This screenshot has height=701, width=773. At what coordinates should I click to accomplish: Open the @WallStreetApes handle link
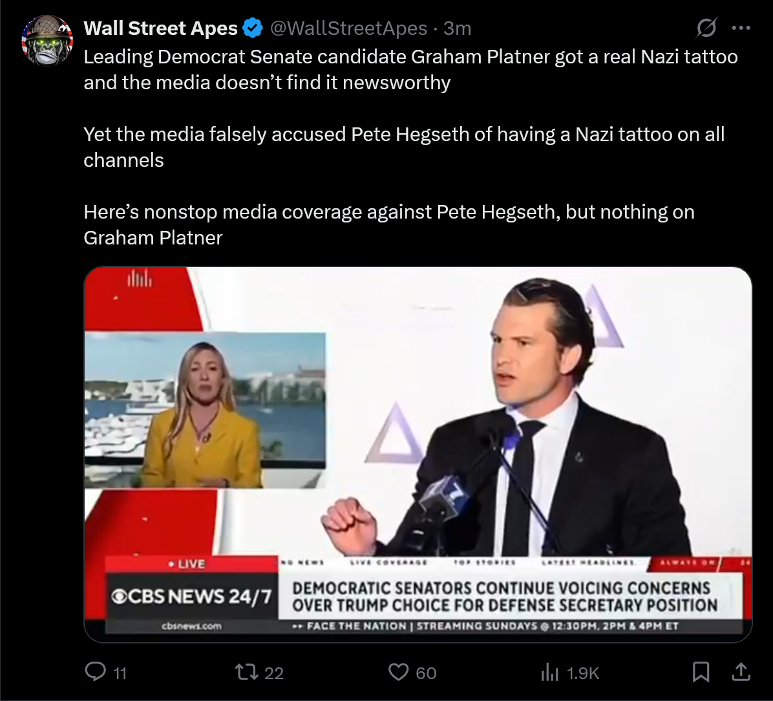click(348, 28)
